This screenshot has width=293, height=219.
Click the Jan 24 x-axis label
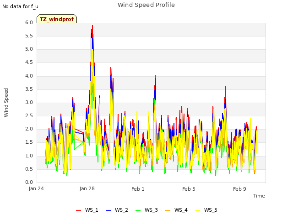point(36,188)
